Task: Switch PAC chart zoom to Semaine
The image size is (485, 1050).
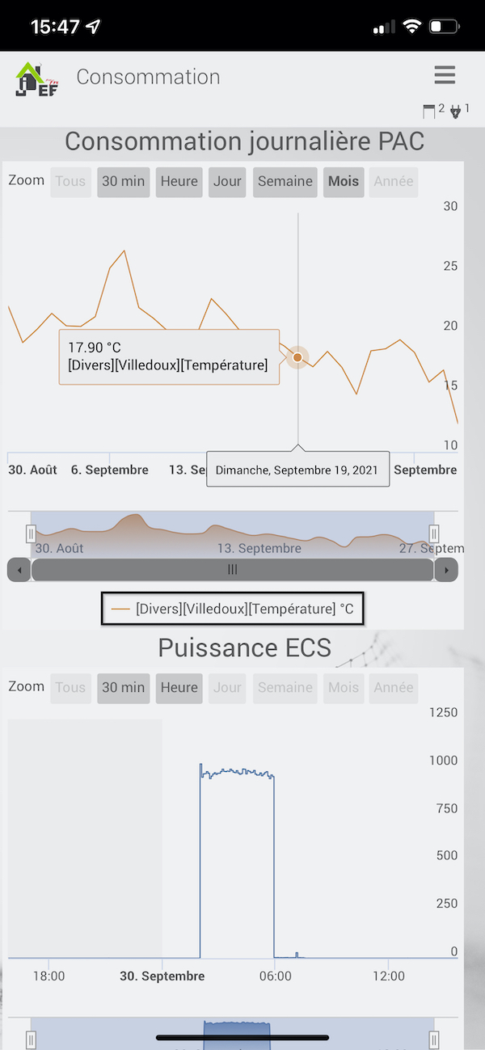Action: (x=285, y=181)
